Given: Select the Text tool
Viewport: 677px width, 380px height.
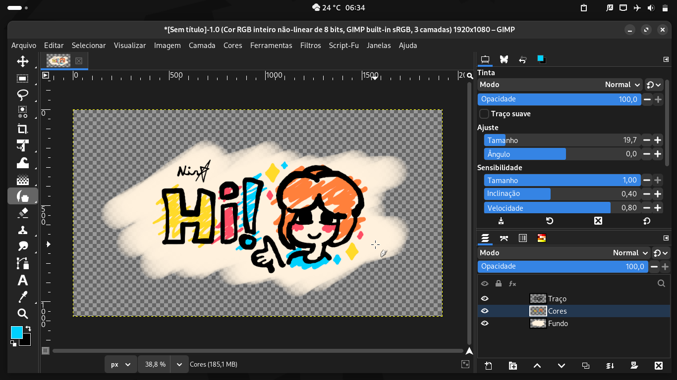Looking at the screenshot, I should click(x=22, y=280).
